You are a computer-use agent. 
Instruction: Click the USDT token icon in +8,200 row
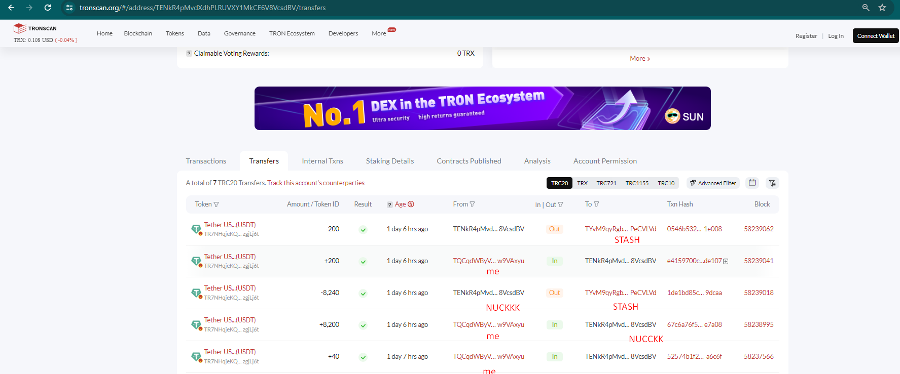pyautogui.click(x=196, y=325)
